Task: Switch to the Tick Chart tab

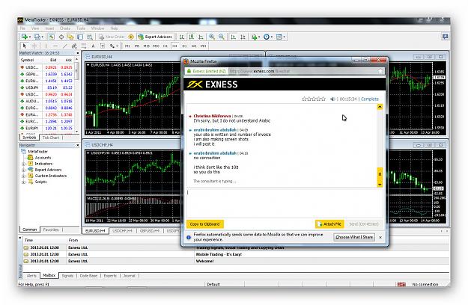Action: 50,138
